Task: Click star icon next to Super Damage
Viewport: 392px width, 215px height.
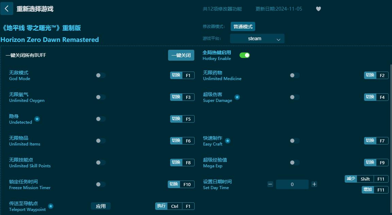Action: tap(237, 97)
